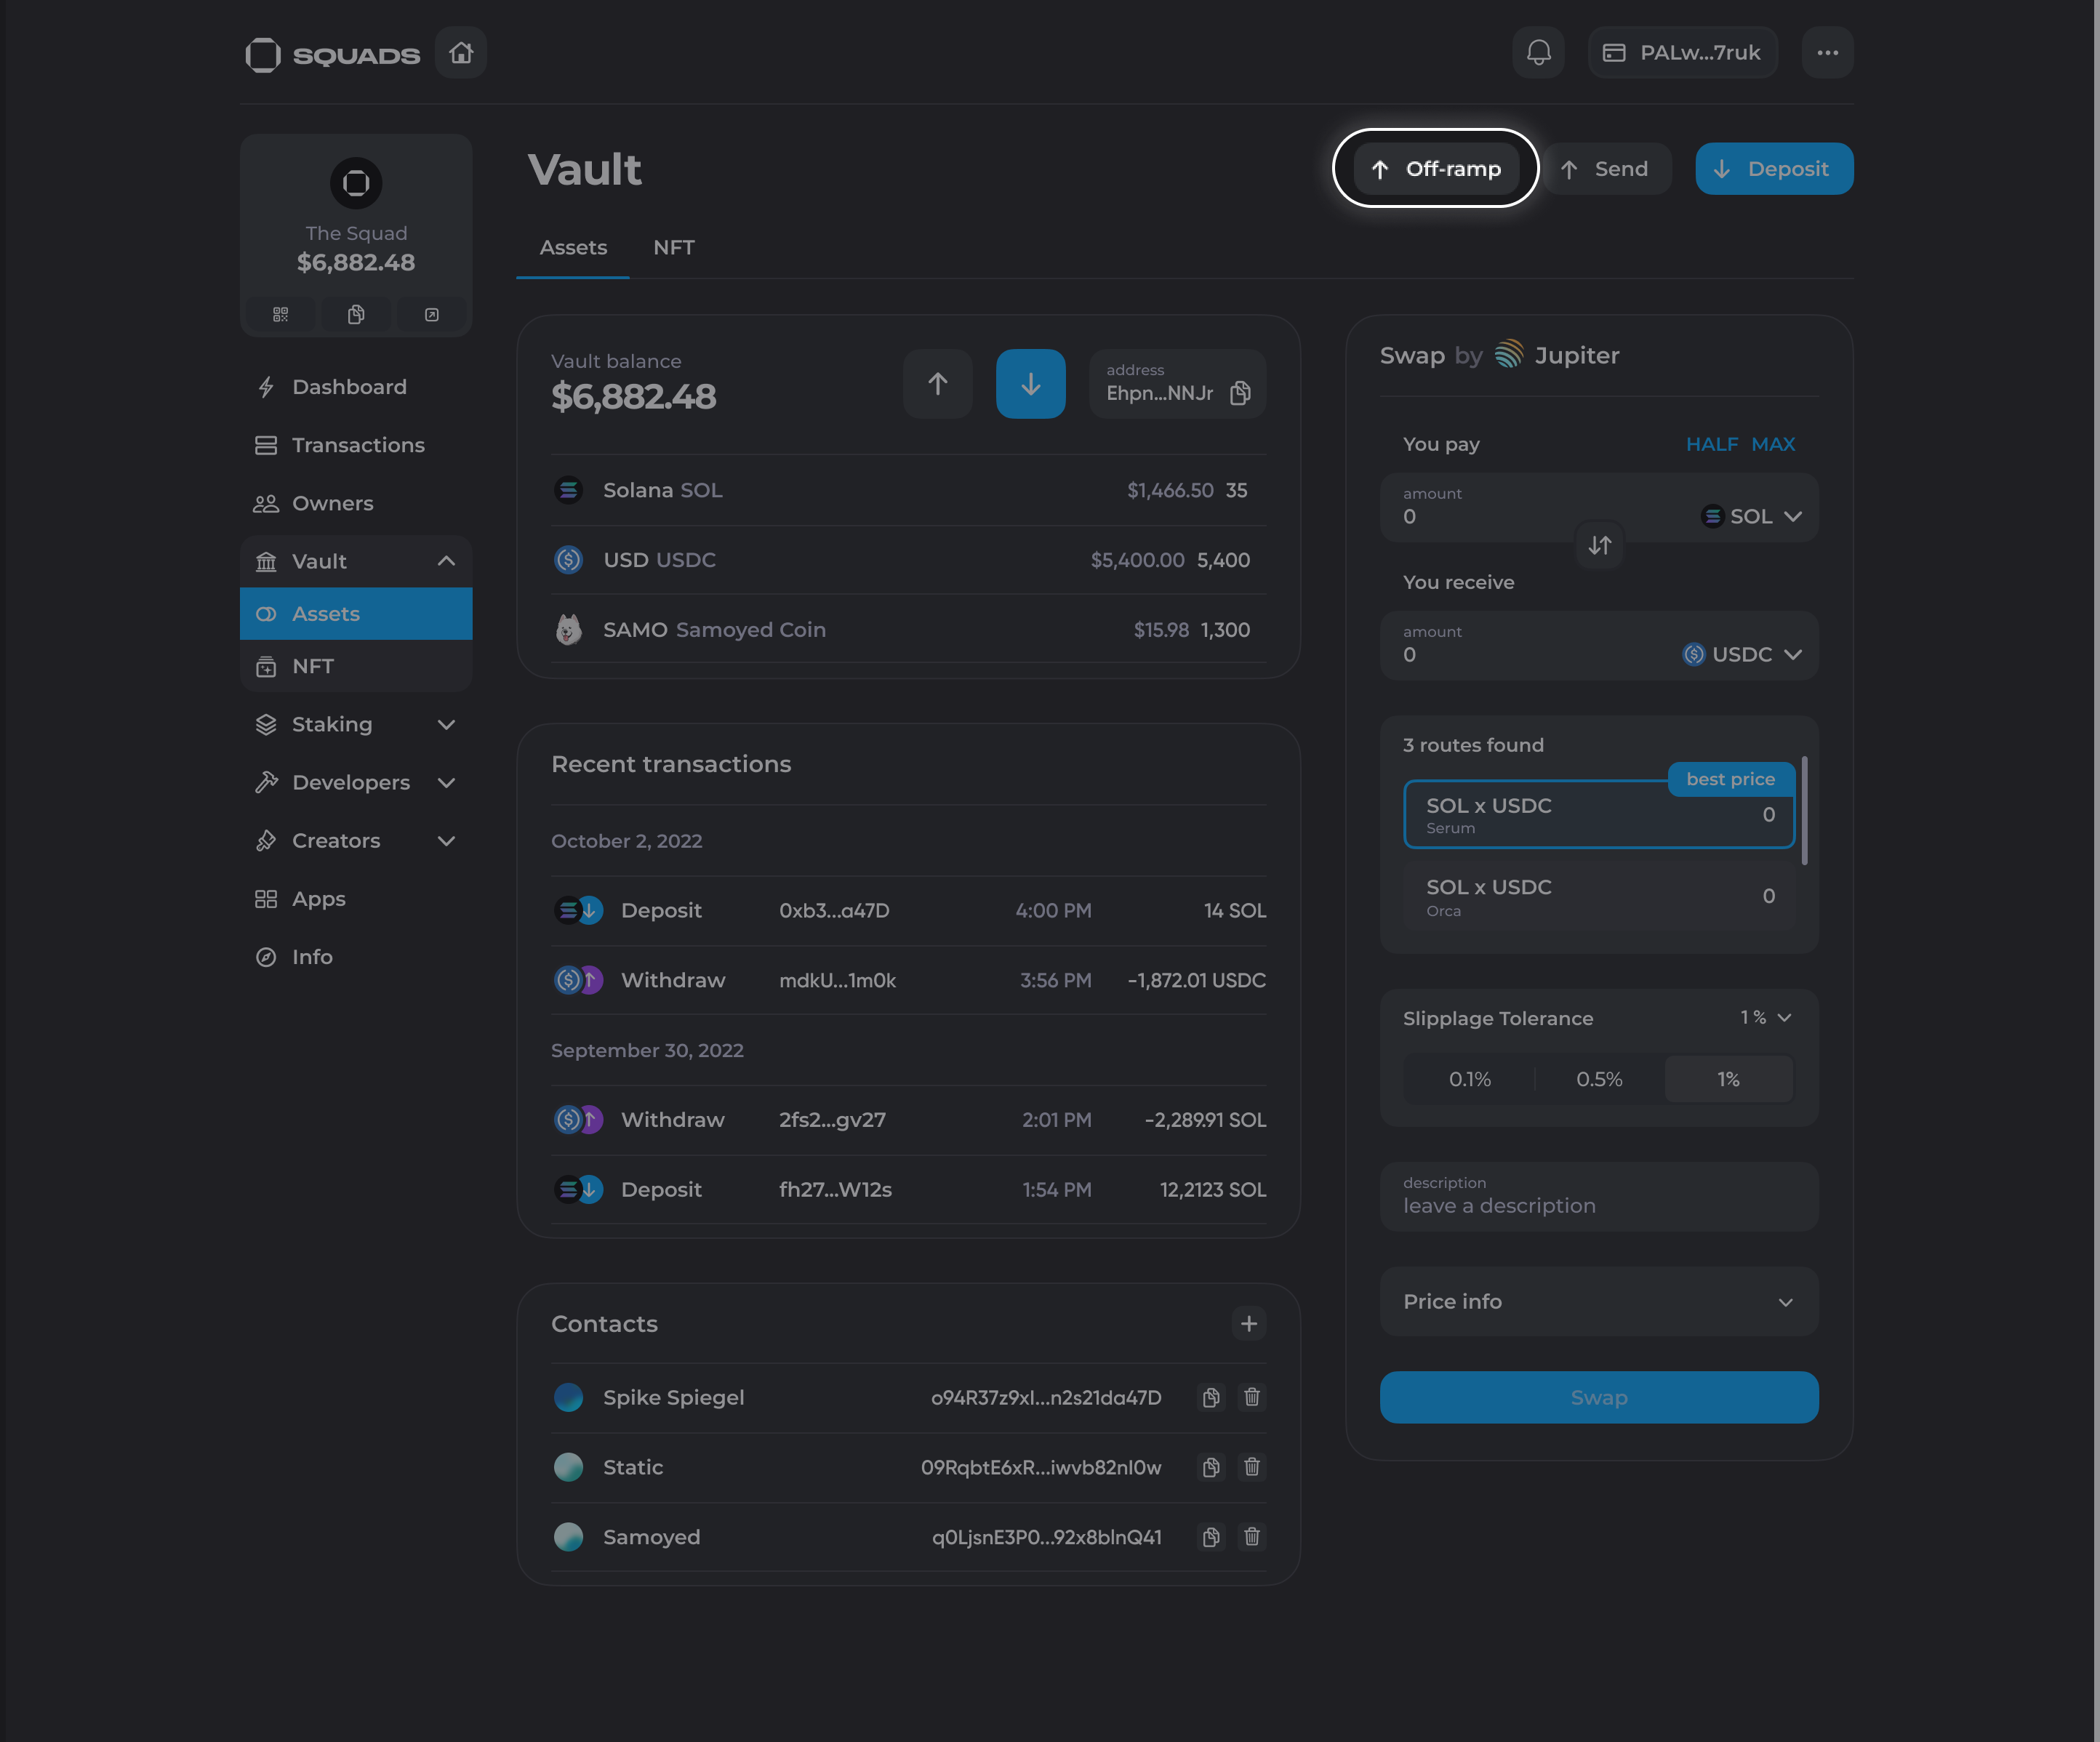This screenshot has width=2100, height=1742.
Task: Add a new contact with plus icon
Action: click(x=1249, y=1324)
